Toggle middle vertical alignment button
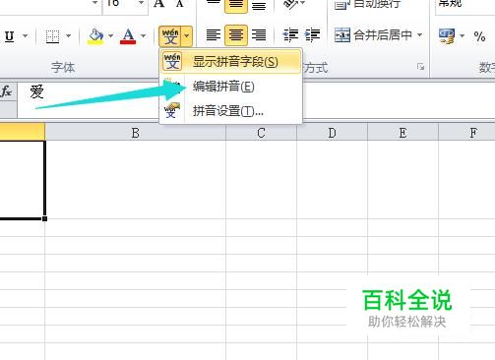The height and width of the screenshot is (360, 495). pyautogui.click(x=236, y=5)
